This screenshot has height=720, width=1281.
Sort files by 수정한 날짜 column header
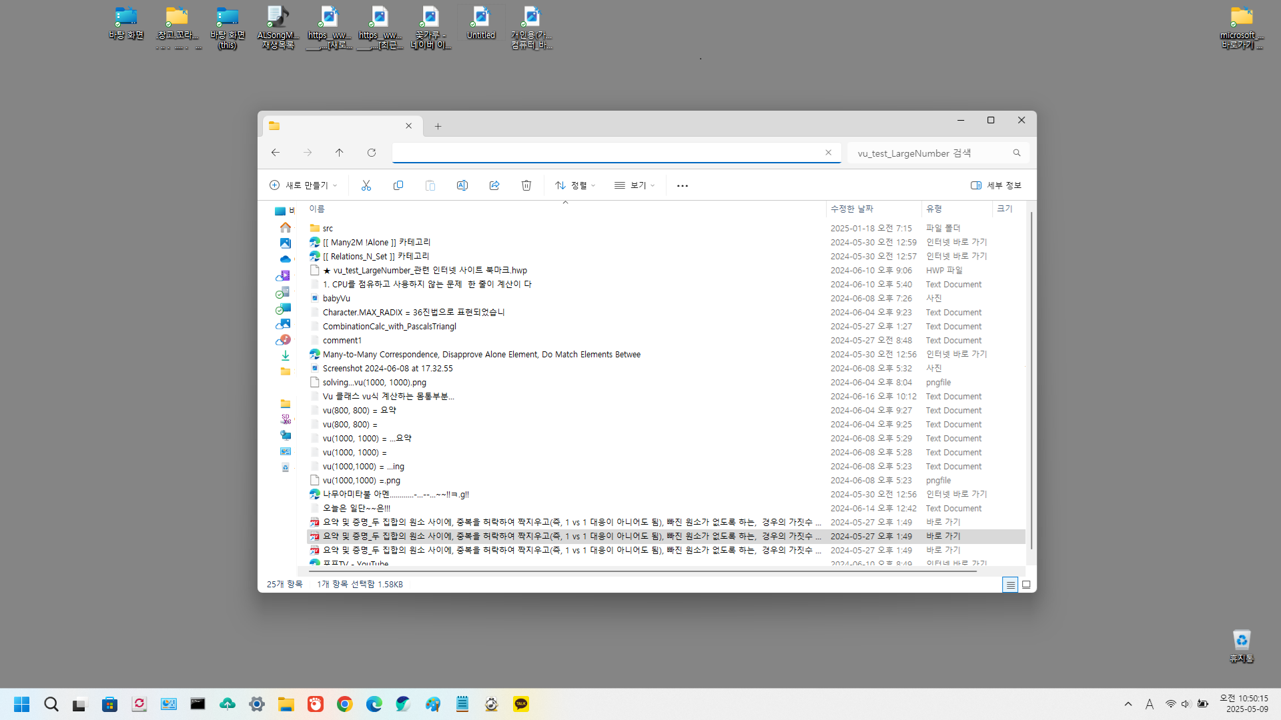pos(852,209)
